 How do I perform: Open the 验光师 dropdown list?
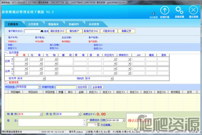point(44,78)
